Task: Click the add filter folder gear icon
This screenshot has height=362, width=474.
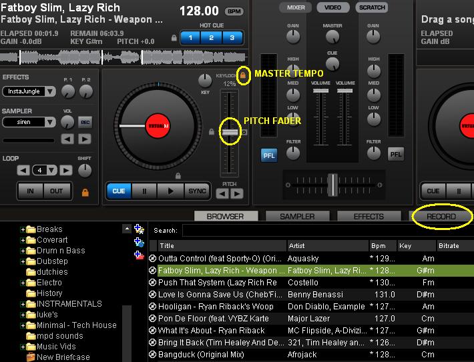Action: click(139, 242)
